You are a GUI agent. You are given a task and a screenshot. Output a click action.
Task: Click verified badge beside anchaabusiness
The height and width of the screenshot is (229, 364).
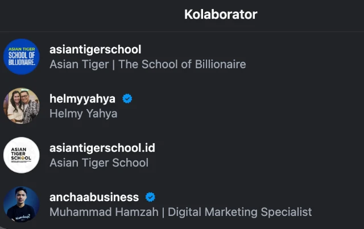tap(151, 197)
